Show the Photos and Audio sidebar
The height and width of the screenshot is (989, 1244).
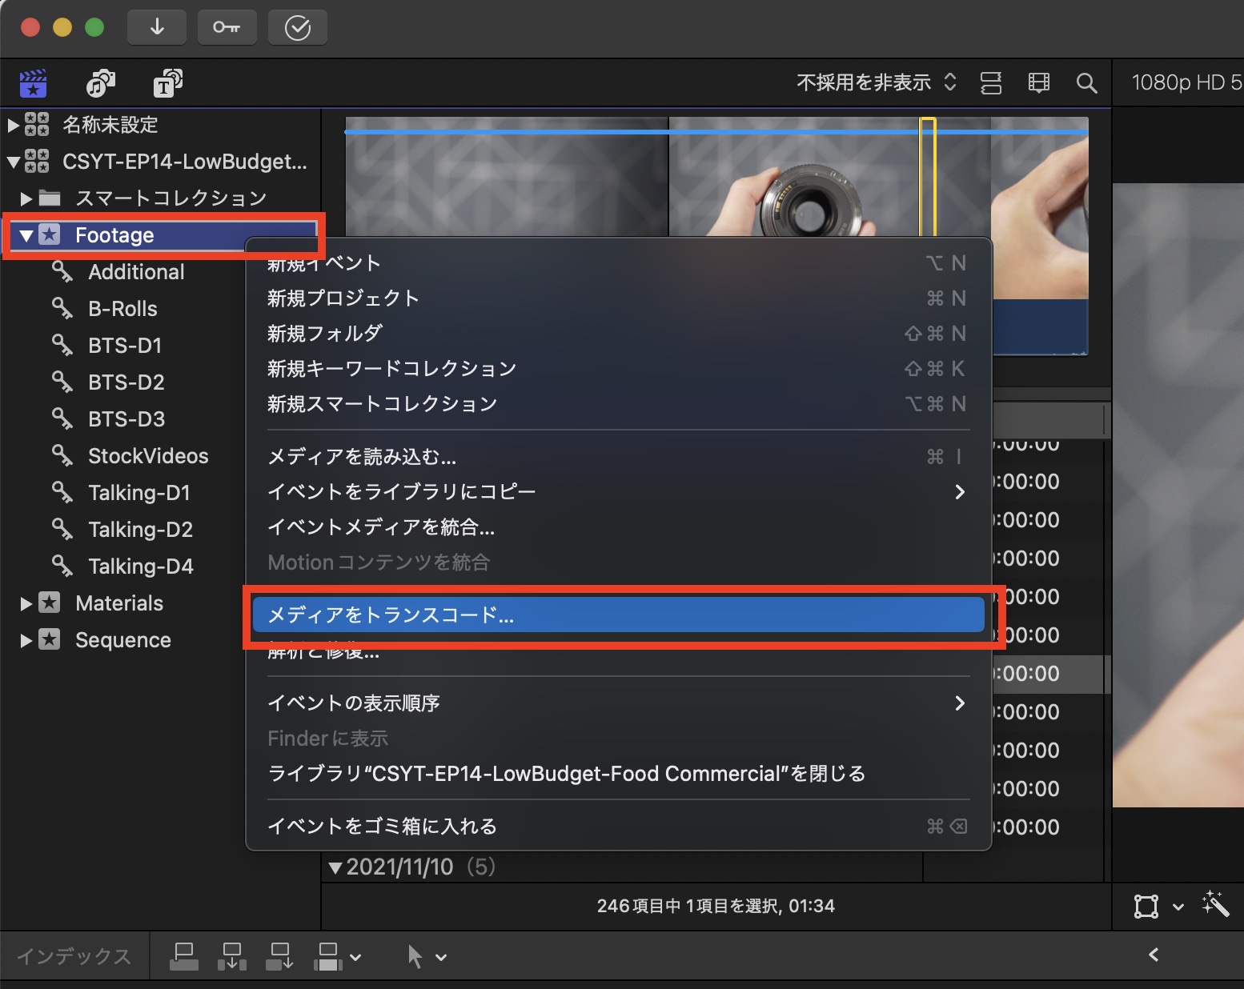(x=101, y=82)
